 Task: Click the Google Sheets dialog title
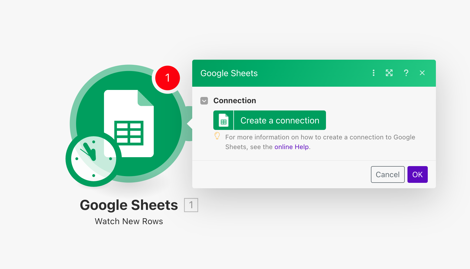pyautogui.click(x=229, y=73)
